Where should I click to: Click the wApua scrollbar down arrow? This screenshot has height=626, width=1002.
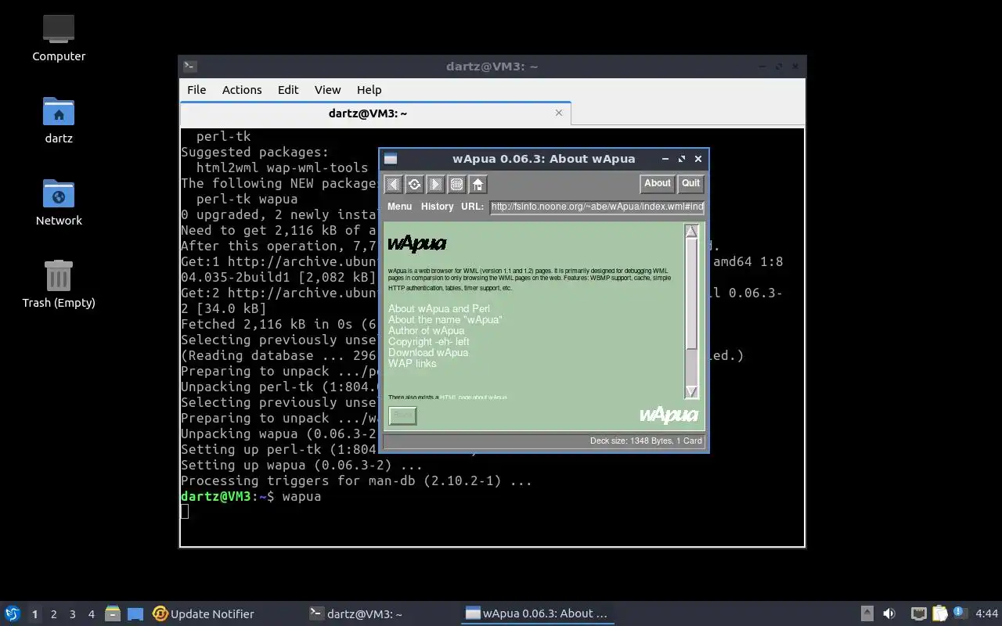pyautogui.click(x=691, y=391)
